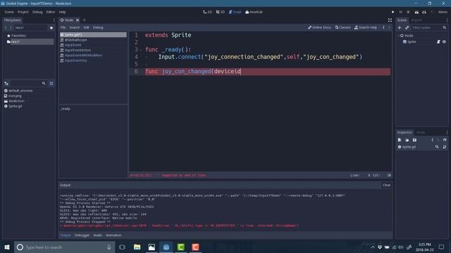This screenshot has height=253, width=451.
Task: Click the Pause scene button
Action: [401, 12]
